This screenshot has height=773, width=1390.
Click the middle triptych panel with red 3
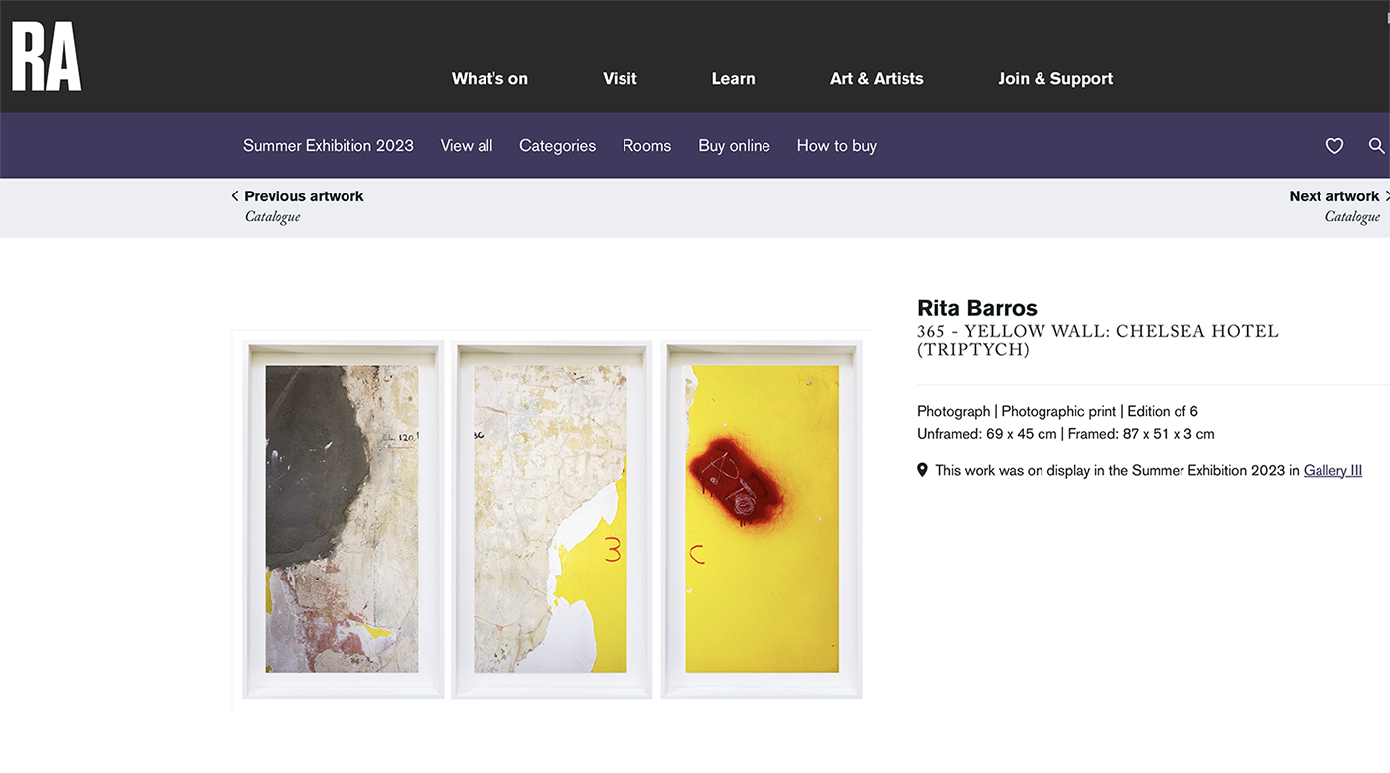(x=552, y=520)
